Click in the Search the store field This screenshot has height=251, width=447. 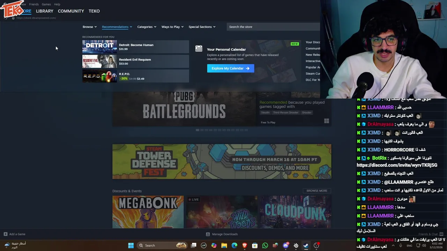(x=273, y=27)
